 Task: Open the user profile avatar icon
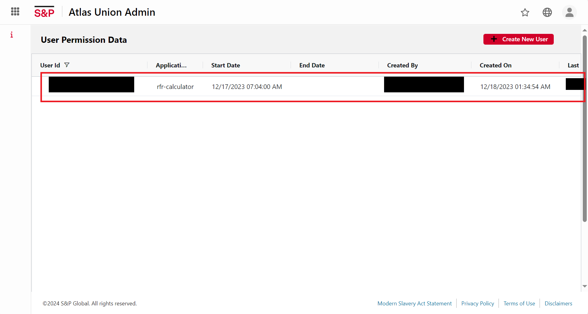(x=569, y=12)
